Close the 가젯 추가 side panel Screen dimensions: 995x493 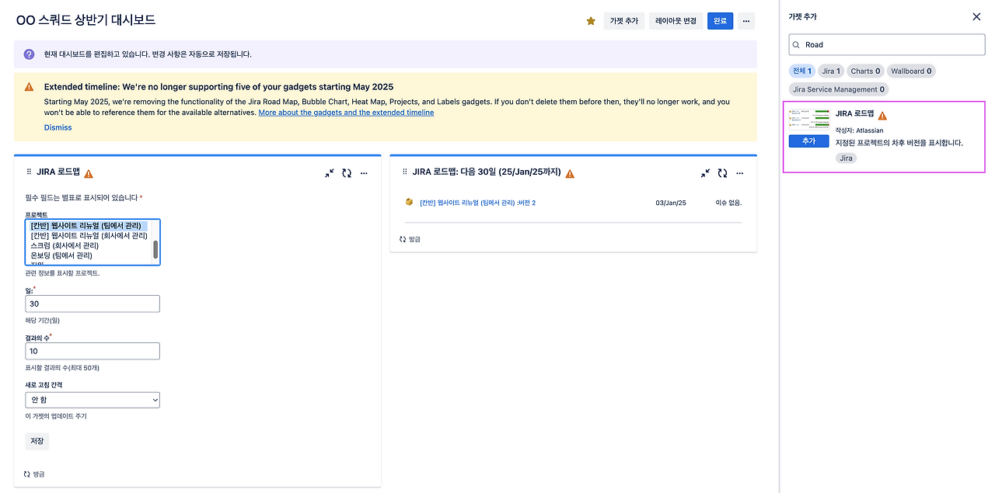(976, 16)
